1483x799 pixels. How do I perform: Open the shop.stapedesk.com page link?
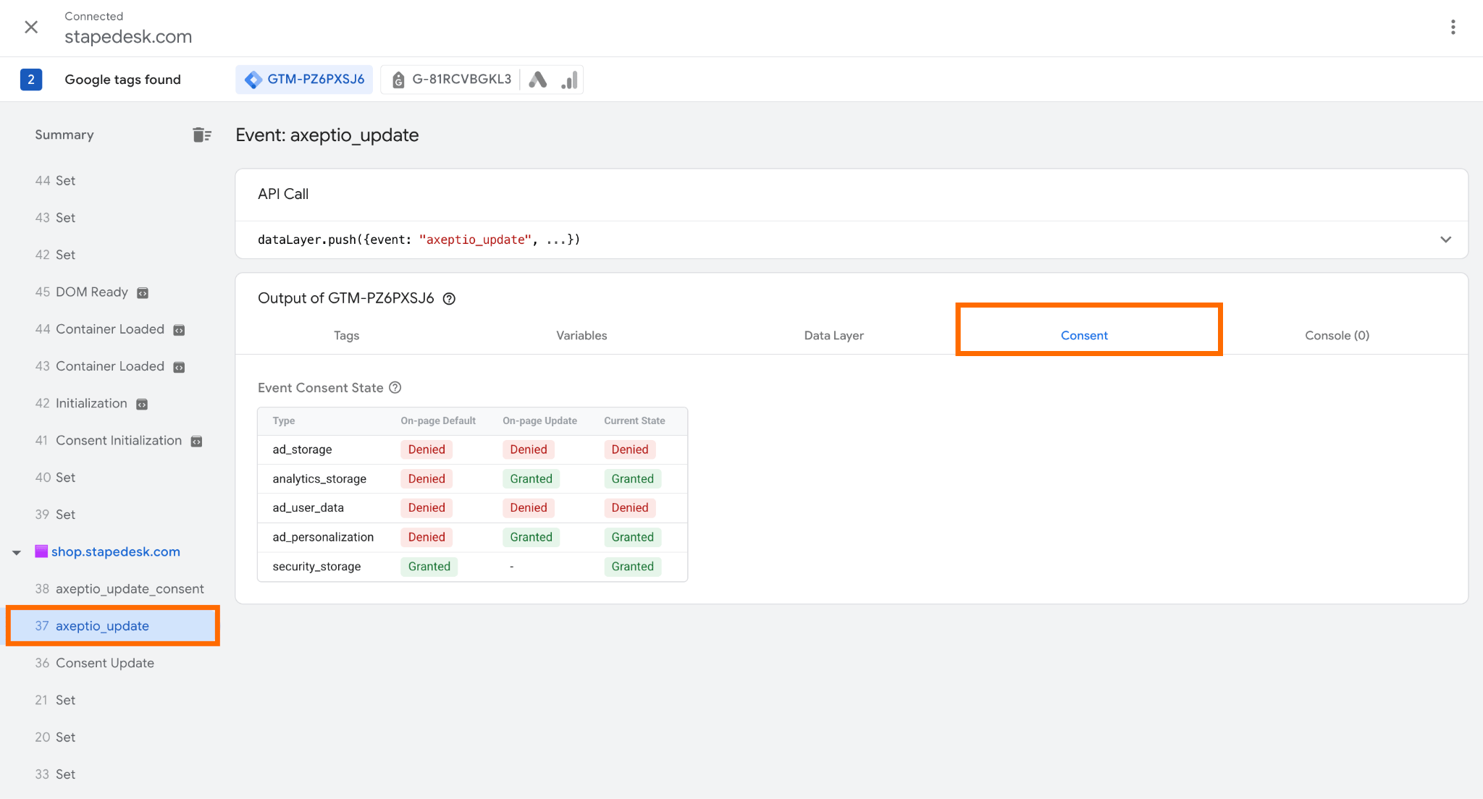pyautogui.click(x=116, y=552)
